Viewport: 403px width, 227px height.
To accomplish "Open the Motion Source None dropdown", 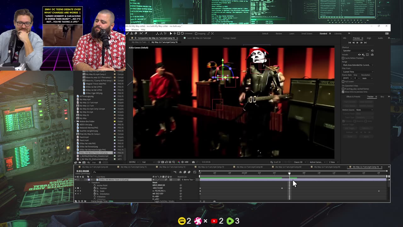I will 364,110.
